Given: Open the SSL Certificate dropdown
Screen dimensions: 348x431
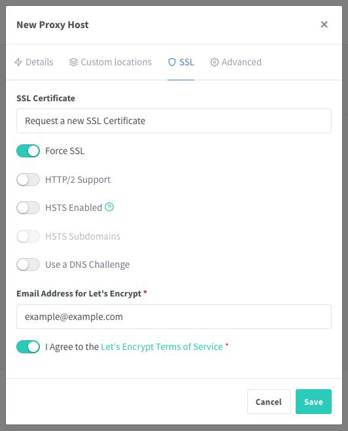Looking at the screenshot, I should (174, 121).
